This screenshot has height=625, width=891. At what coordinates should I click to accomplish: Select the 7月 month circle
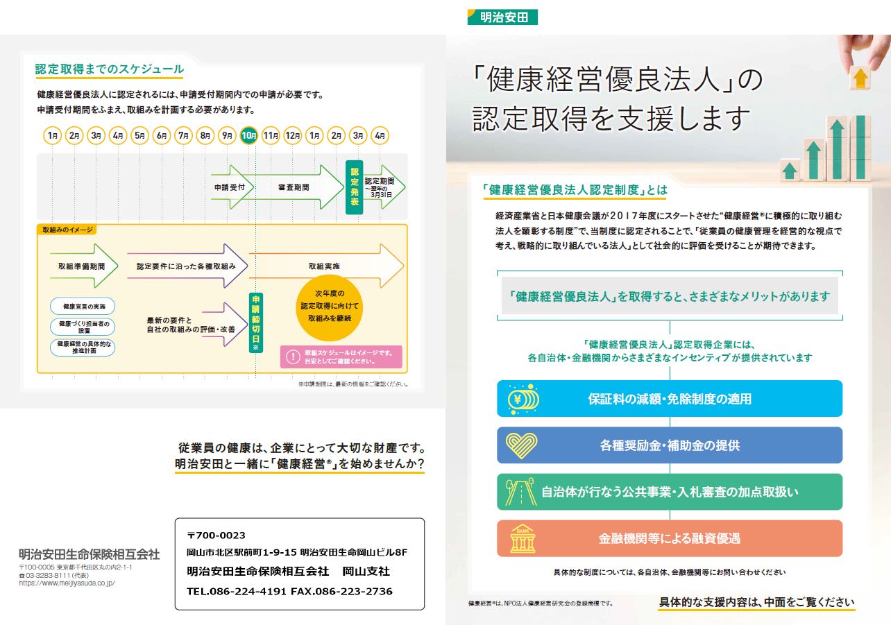[x=184, y=136]
